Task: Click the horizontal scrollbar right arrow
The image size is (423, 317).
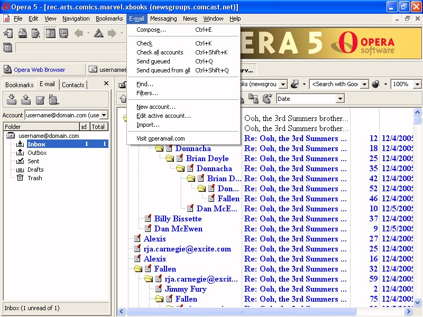Action: [x=408, y=311]
